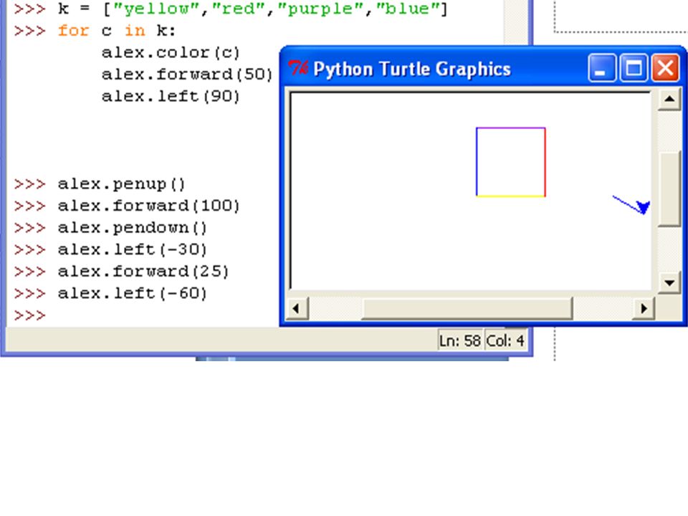Click the vertical scrollbar up arrow
This screenshot has width=688, height=516.
tap(669, 99)
